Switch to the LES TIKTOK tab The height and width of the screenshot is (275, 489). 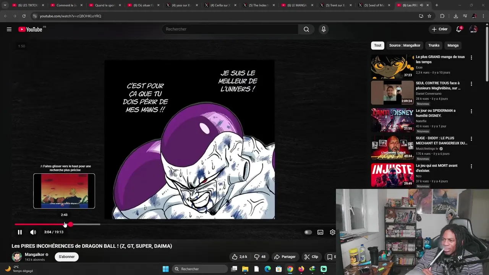(28, 5)
